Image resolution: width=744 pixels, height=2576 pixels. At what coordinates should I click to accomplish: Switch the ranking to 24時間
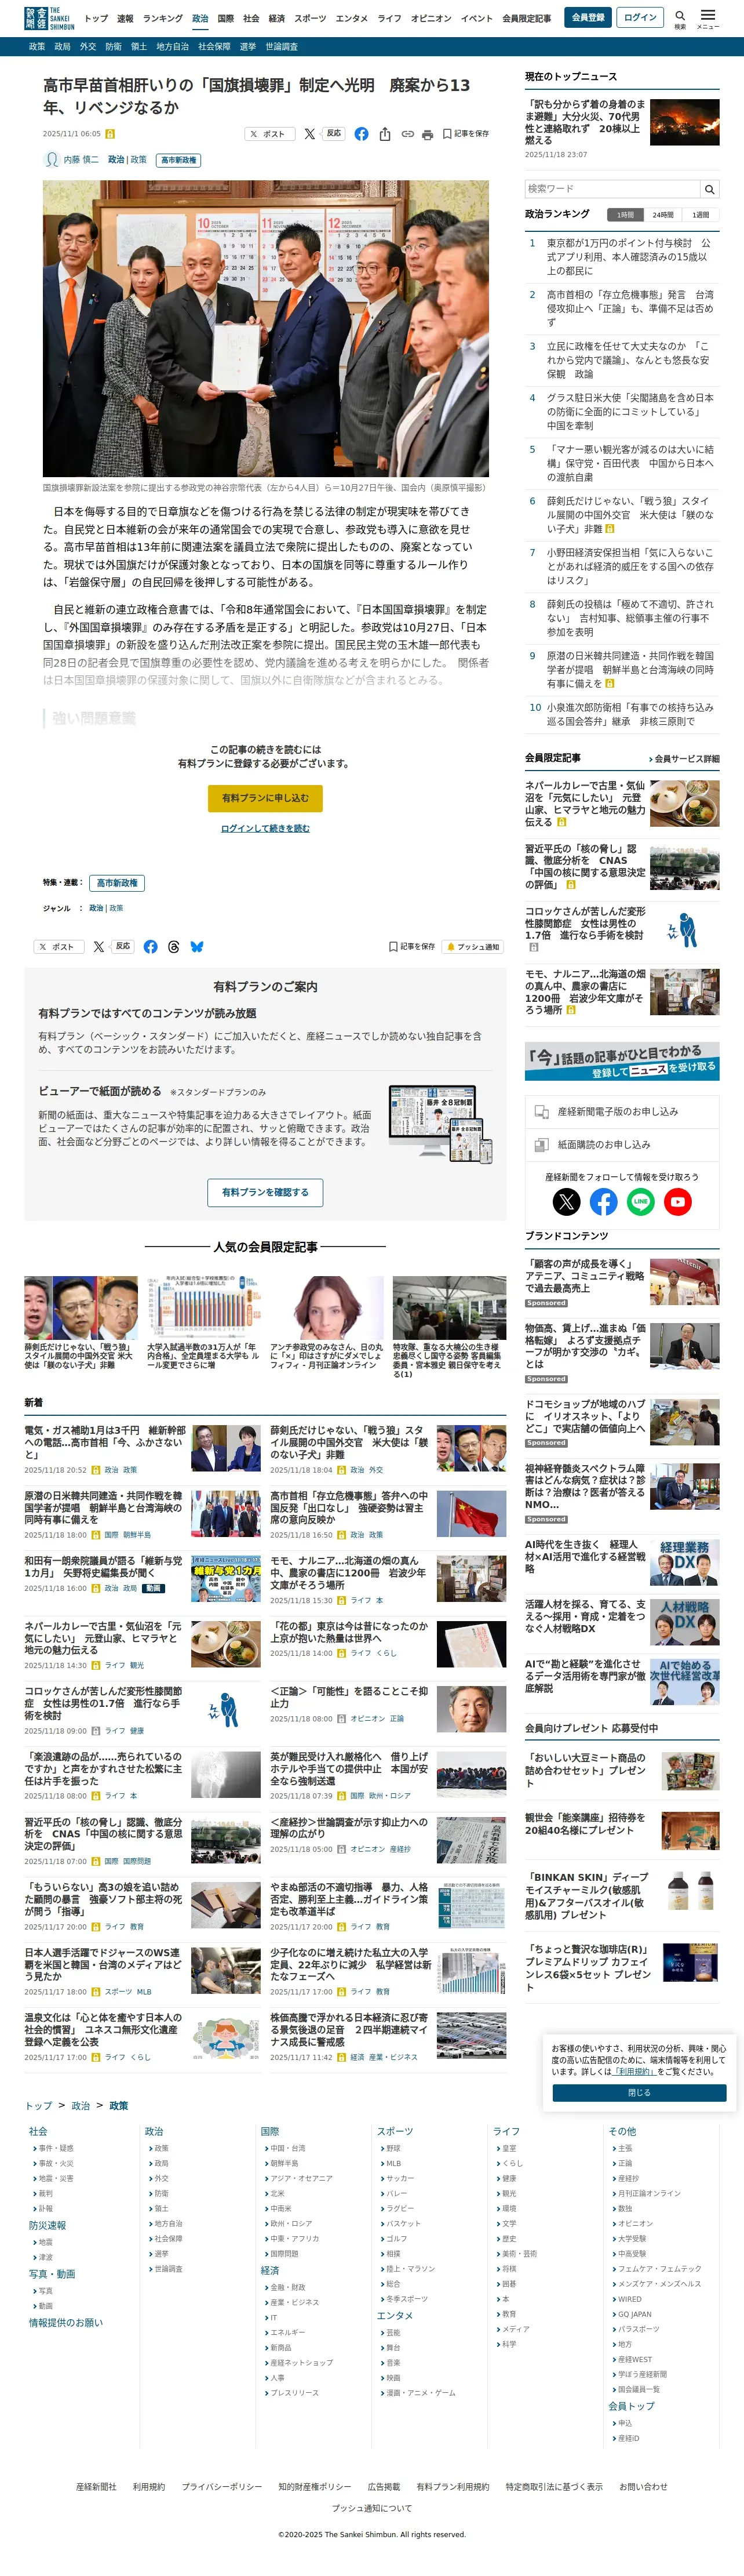click(663, 215)
